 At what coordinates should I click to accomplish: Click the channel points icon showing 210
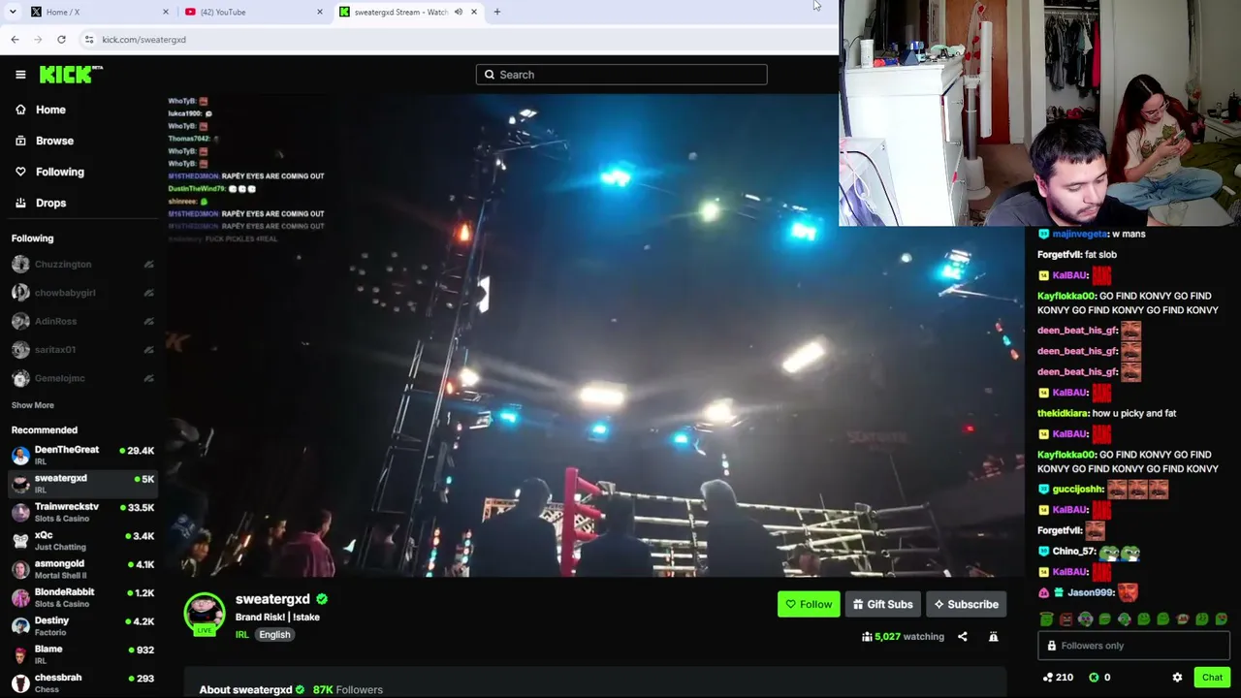tap(1048, 678)
